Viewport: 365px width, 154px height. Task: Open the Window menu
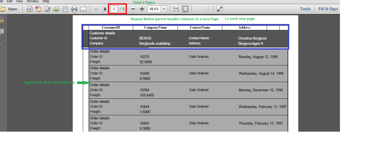coord(33,1)
